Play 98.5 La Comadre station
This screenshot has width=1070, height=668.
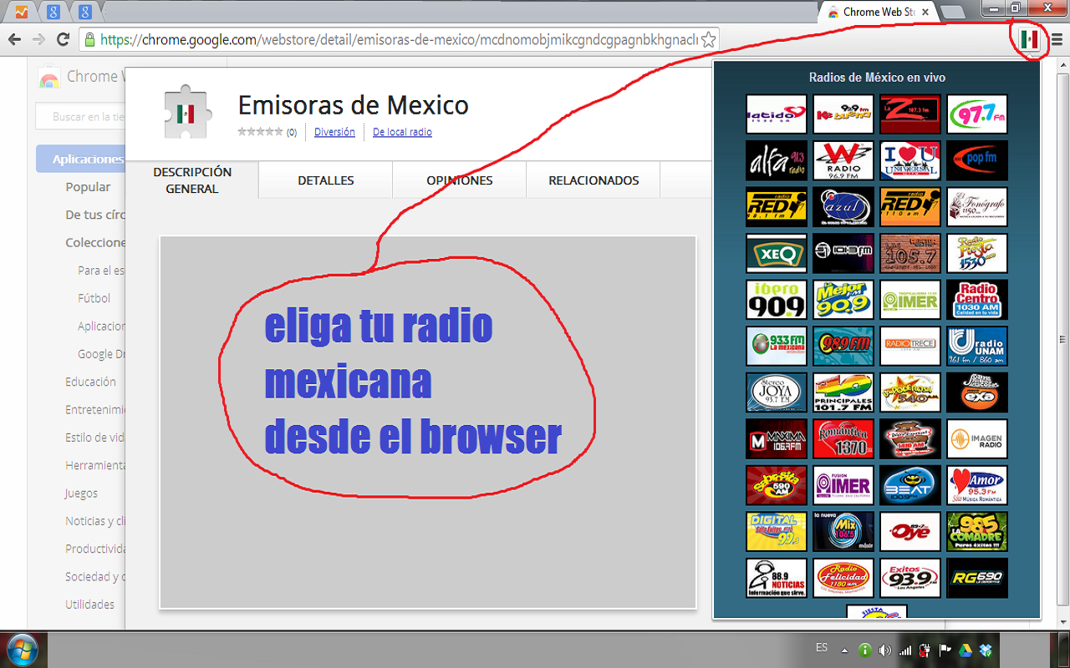[977, 531]
